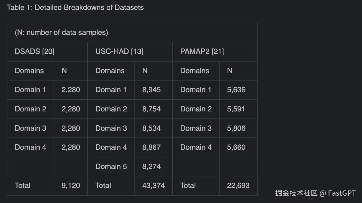
Task: Click the value 5,591 under PAMAP2
Action: point(236,109)
